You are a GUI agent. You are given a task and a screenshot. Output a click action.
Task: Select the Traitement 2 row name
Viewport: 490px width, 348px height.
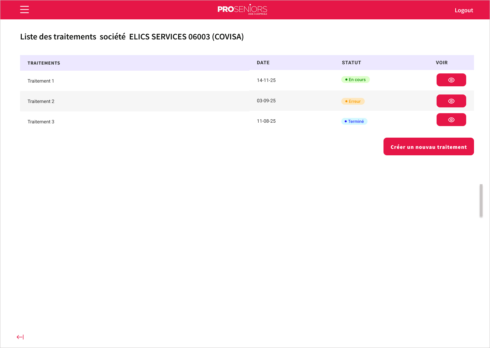41,101
